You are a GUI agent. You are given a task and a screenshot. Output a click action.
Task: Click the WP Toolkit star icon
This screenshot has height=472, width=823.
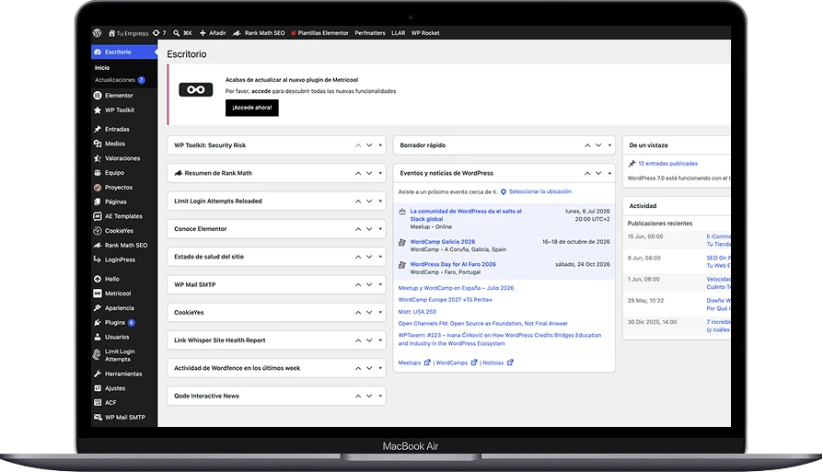coord(97,110)
